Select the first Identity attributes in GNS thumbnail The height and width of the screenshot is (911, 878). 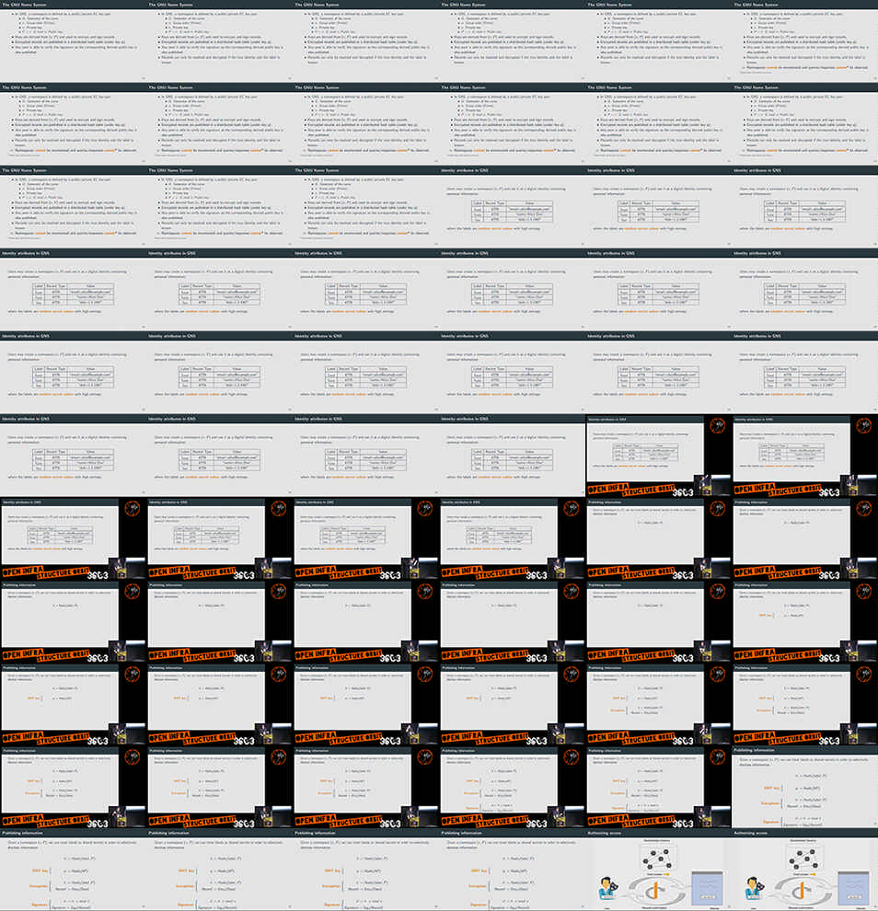tap(511, 207)
